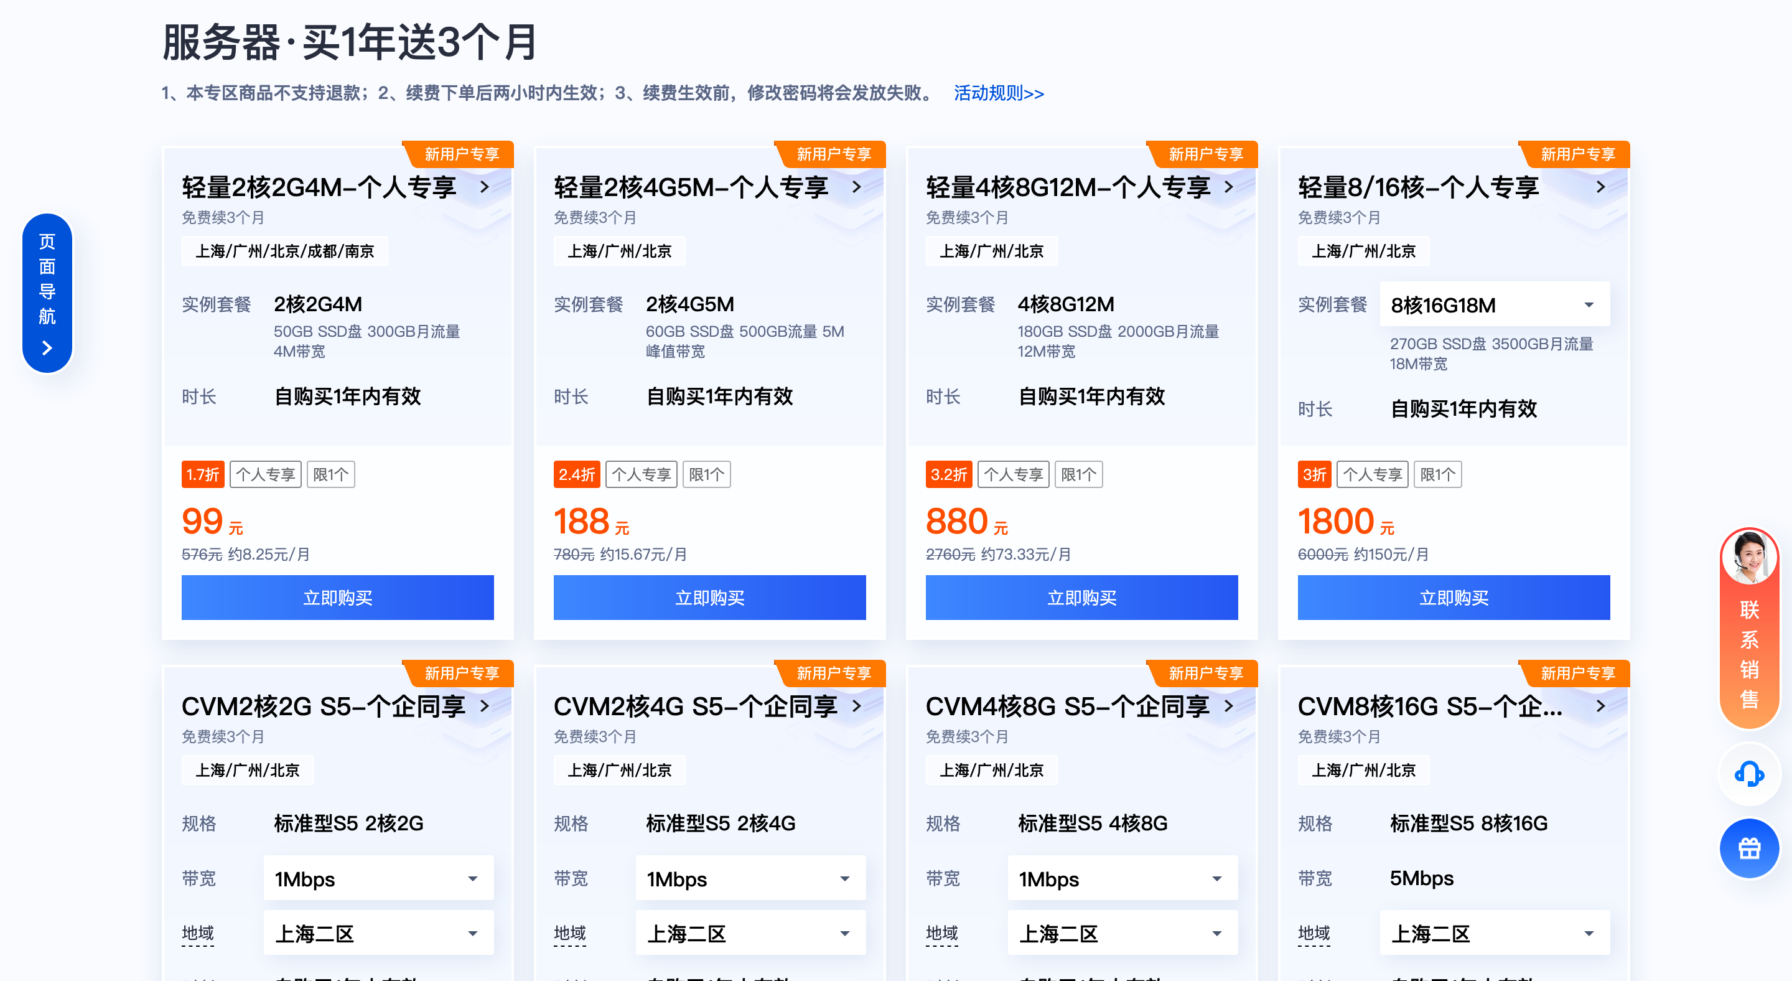Click 标准型S5 8核16G spec text
The image size is (1792, 981).
[x=1468, y=824]
